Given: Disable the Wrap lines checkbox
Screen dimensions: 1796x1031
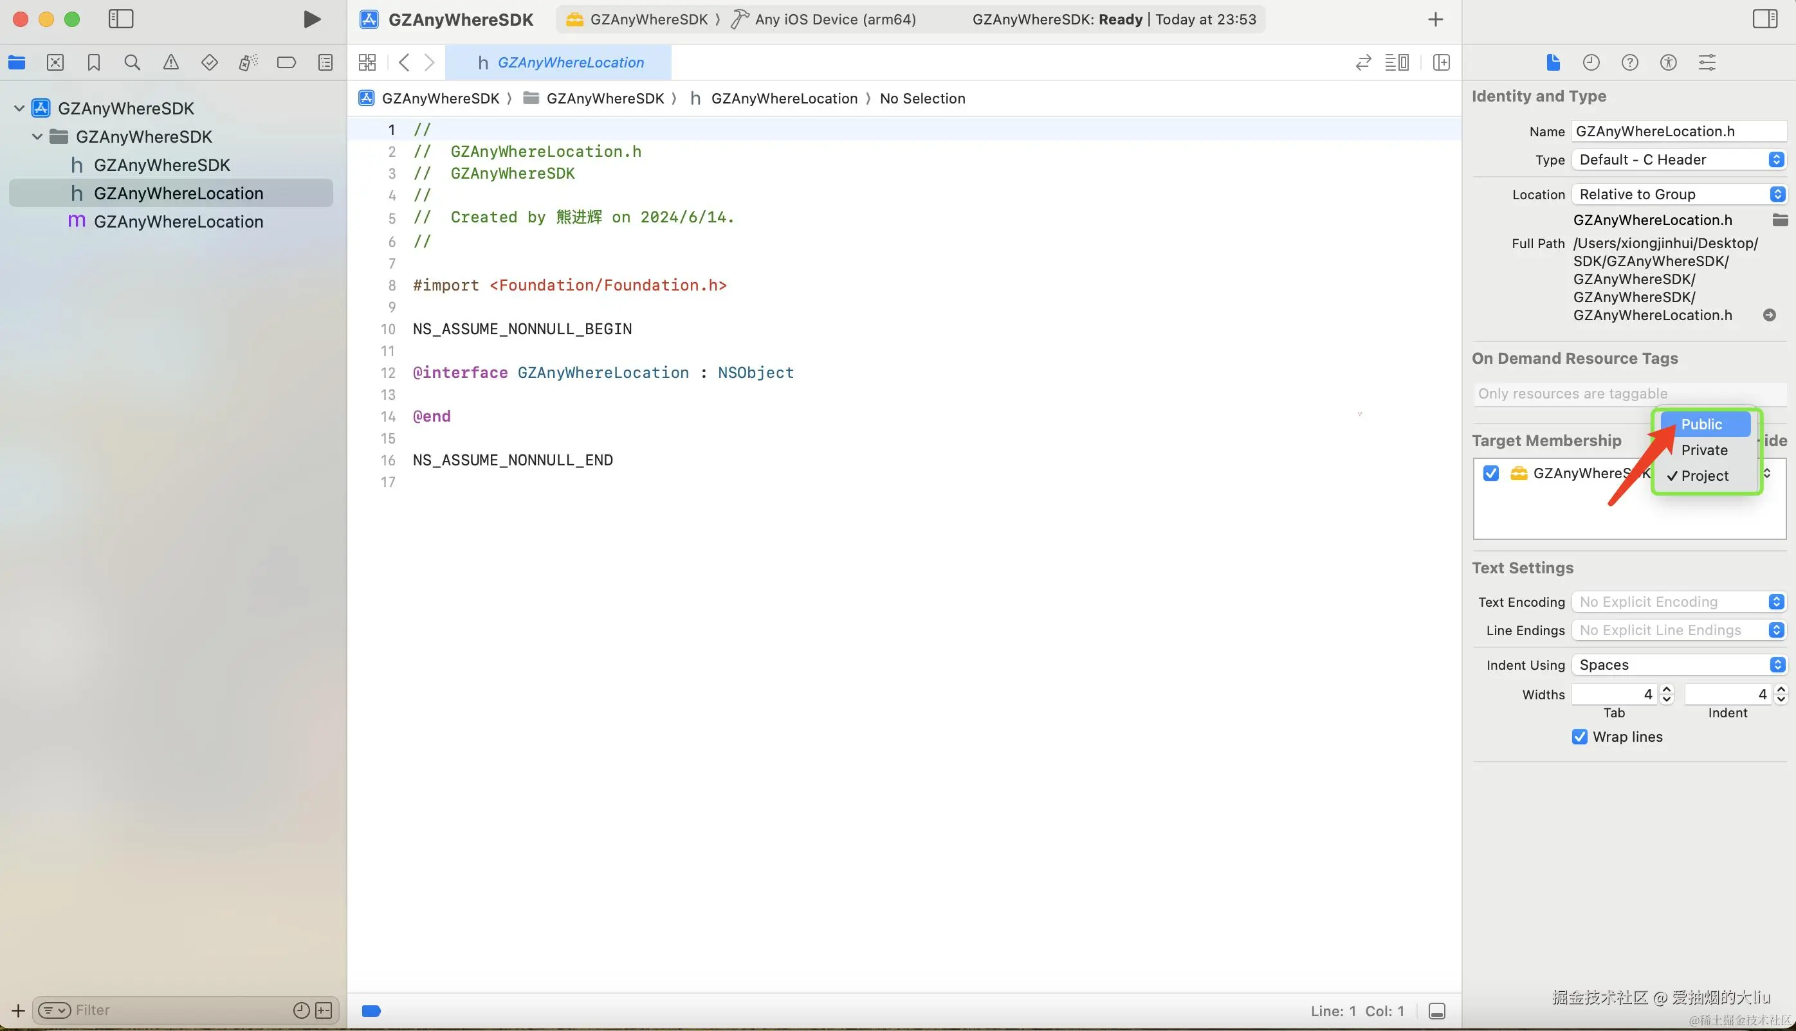Looking at the screenshot, I should (x=1579, y=737).
